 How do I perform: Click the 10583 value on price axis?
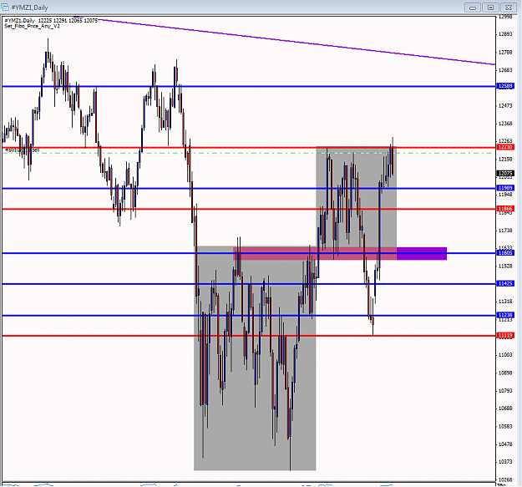[505, 426]
